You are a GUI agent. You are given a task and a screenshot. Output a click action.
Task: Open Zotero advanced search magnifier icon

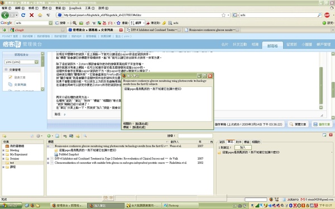coord(85,136)
